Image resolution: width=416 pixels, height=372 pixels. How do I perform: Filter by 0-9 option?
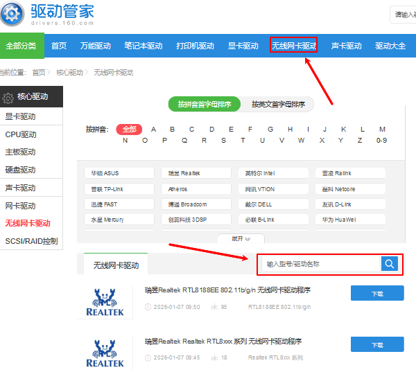[x=381, y=140]
